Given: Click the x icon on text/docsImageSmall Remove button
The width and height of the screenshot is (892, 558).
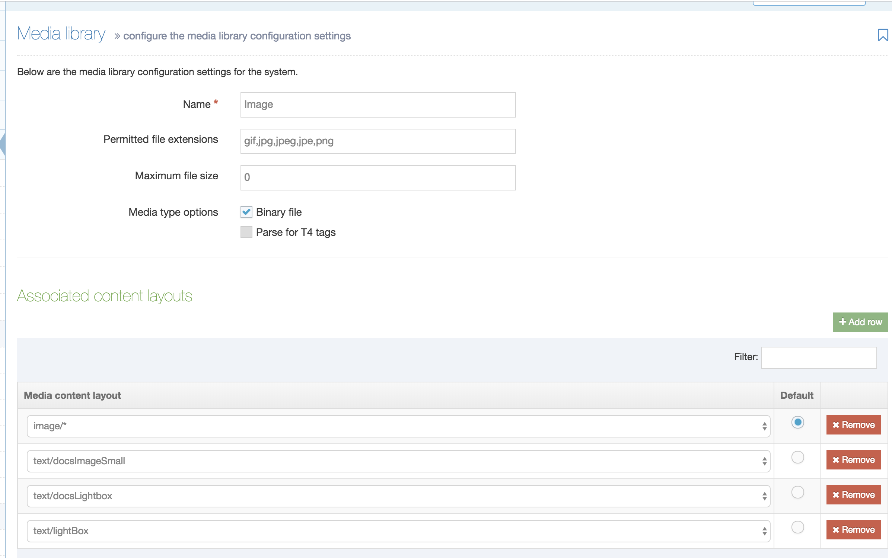Looking at the screenshot, I should (x=835, y=459).
